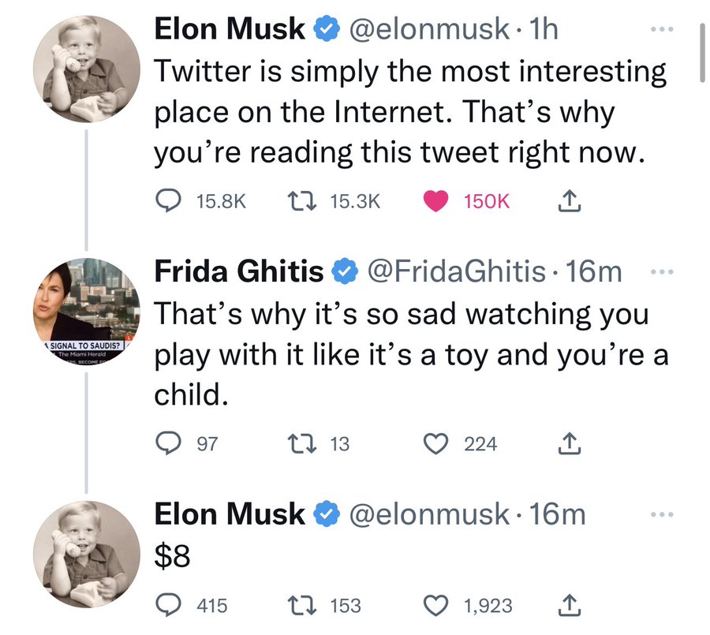Image resolution: width=710 pixels, height=635 pixels.
Task: Share the $8 tweet
Action: pyautogui.click(x=569, y=606)
